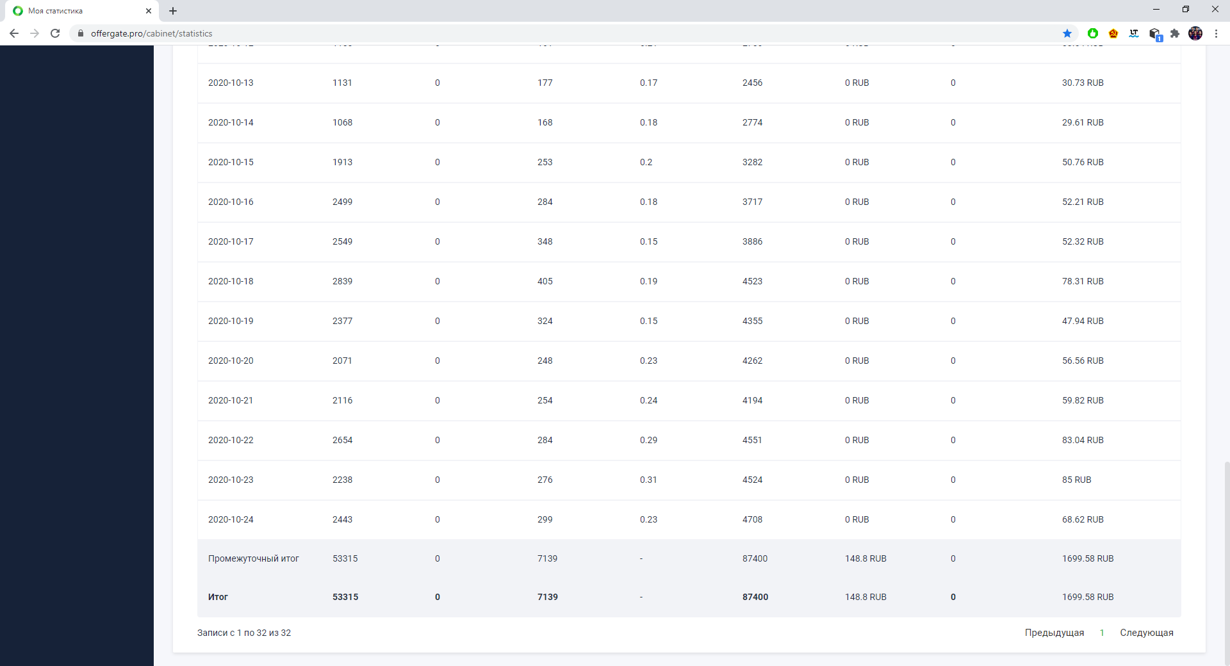Click the site padlock security icon

pyautogui.click(x=81, y=33)
